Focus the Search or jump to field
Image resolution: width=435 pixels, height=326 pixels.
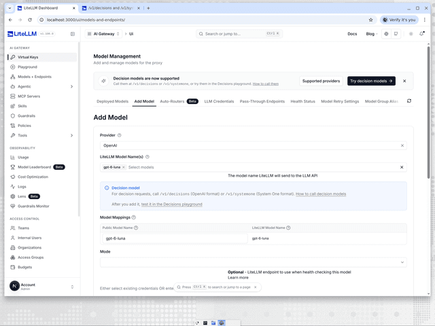pos(239,34)
